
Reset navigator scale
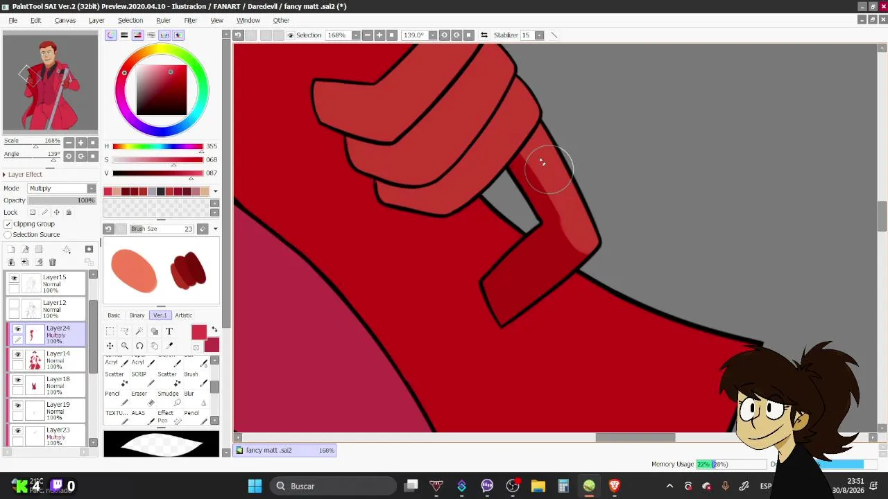click(93, 143)
